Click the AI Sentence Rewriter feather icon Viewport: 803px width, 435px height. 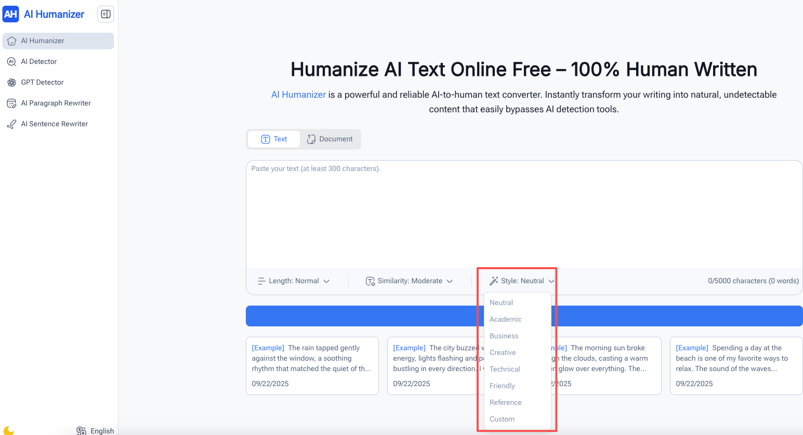coord(11,124)
